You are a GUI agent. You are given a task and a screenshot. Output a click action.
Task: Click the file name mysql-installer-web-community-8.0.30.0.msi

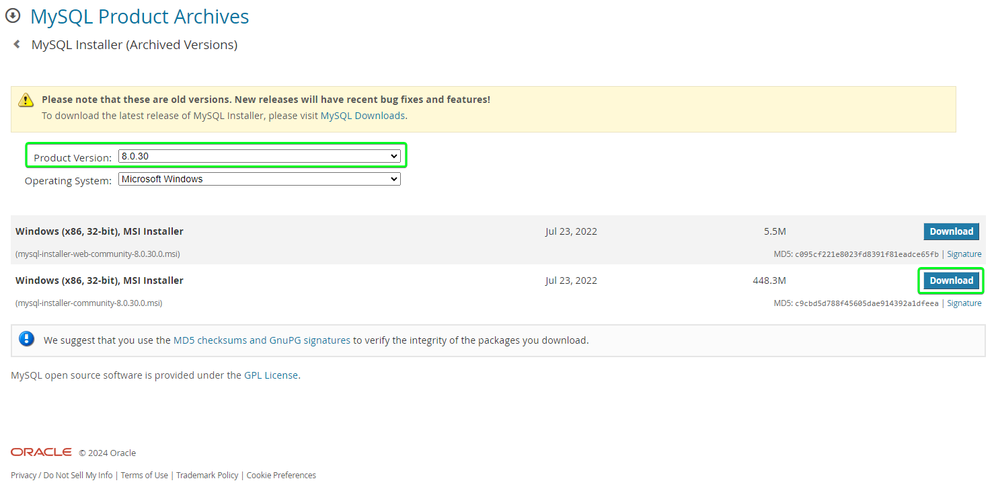(98, 254)
